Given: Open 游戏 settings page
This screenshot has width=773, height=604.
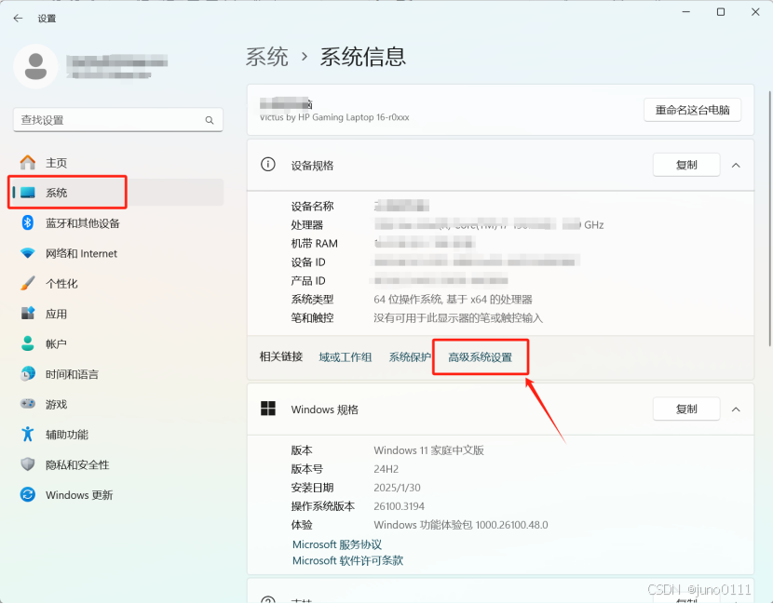Looking at the screenshot, I should (x=116, y=405).
